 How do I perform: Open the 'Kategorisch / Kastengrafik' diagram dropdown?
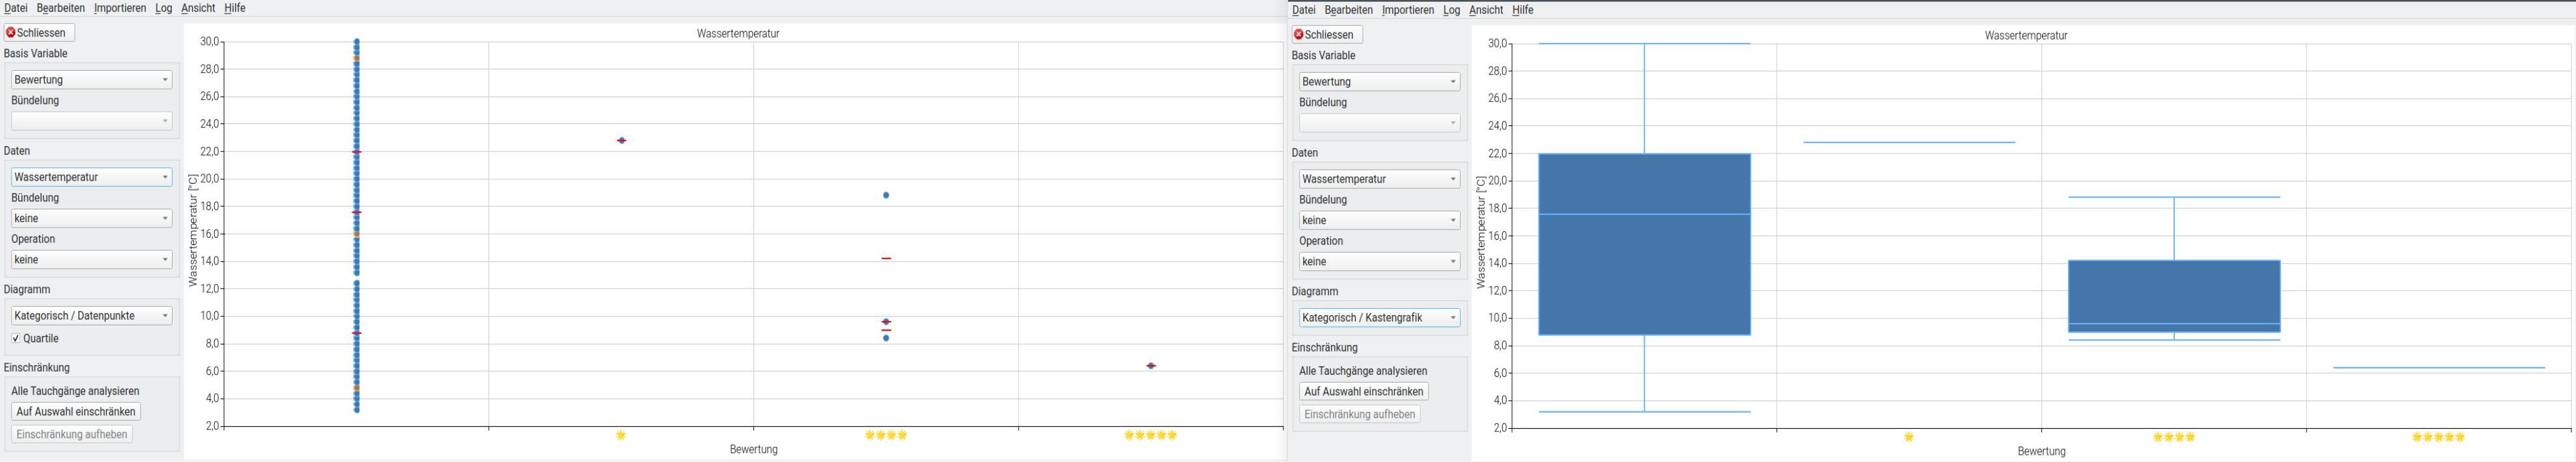[x=1379, y=318]
